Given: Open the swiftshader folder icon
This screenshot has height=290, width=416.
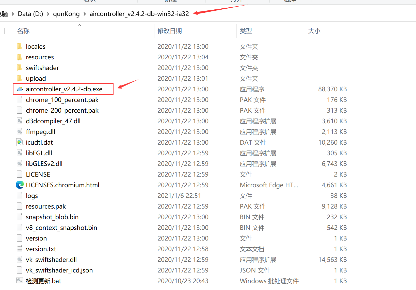Looking at the screenshot, I should [20, 68].
